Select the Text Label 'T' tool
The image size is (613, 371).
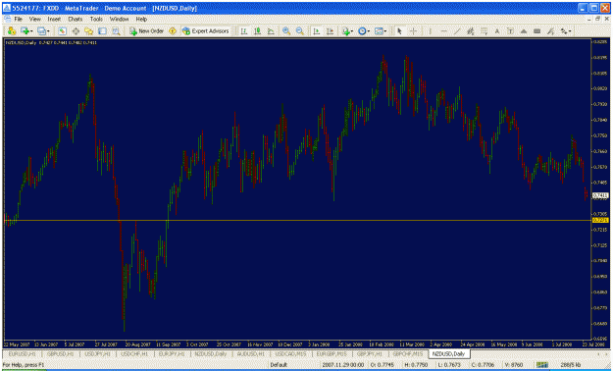tap(510, 31)
